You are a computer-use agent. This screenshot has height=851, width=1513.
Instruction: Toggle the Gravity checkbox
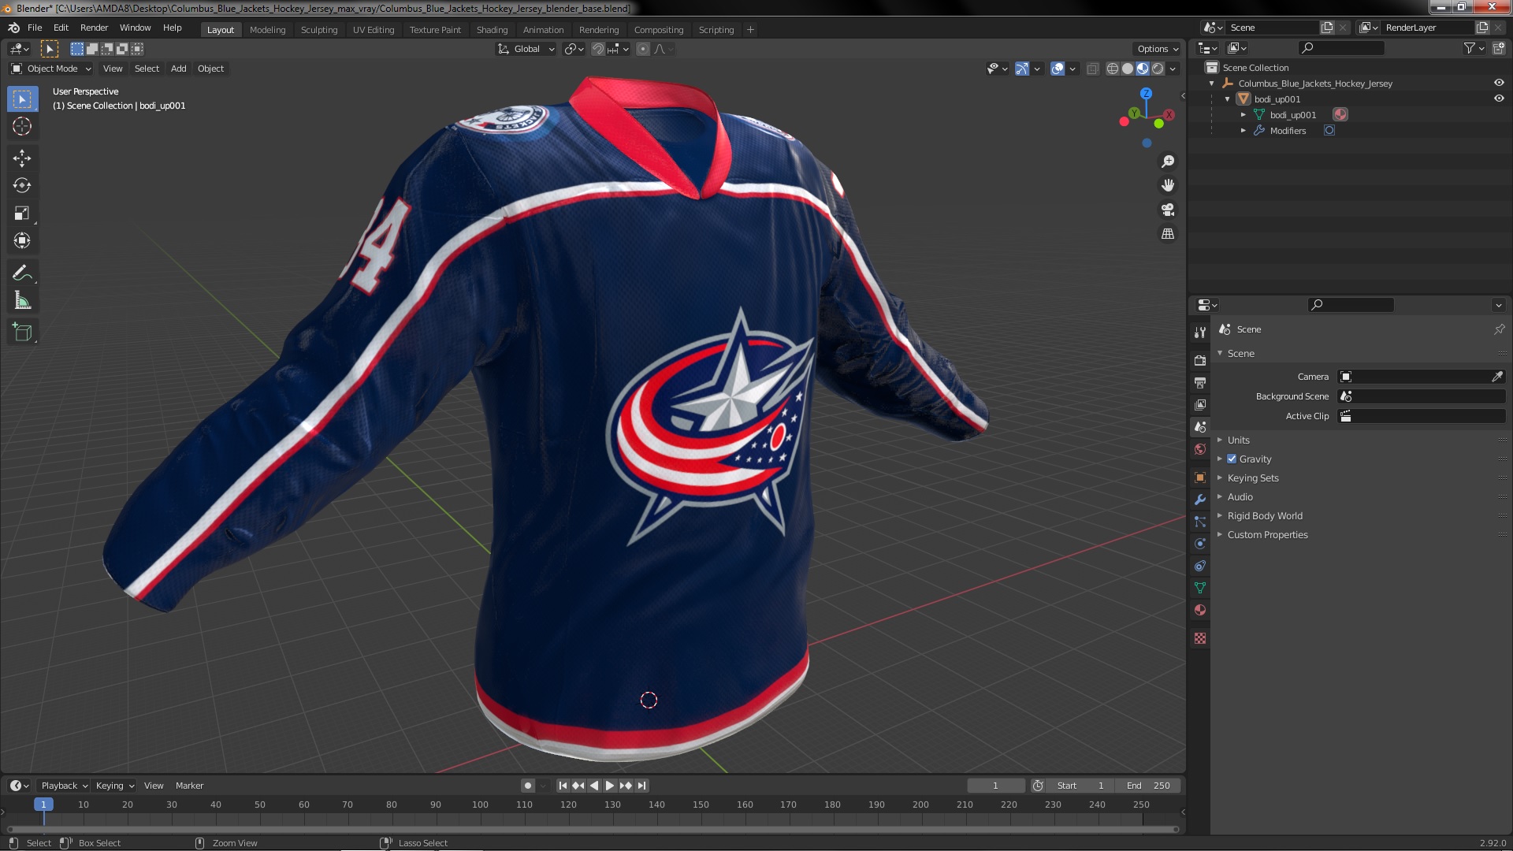(1232, 459)
